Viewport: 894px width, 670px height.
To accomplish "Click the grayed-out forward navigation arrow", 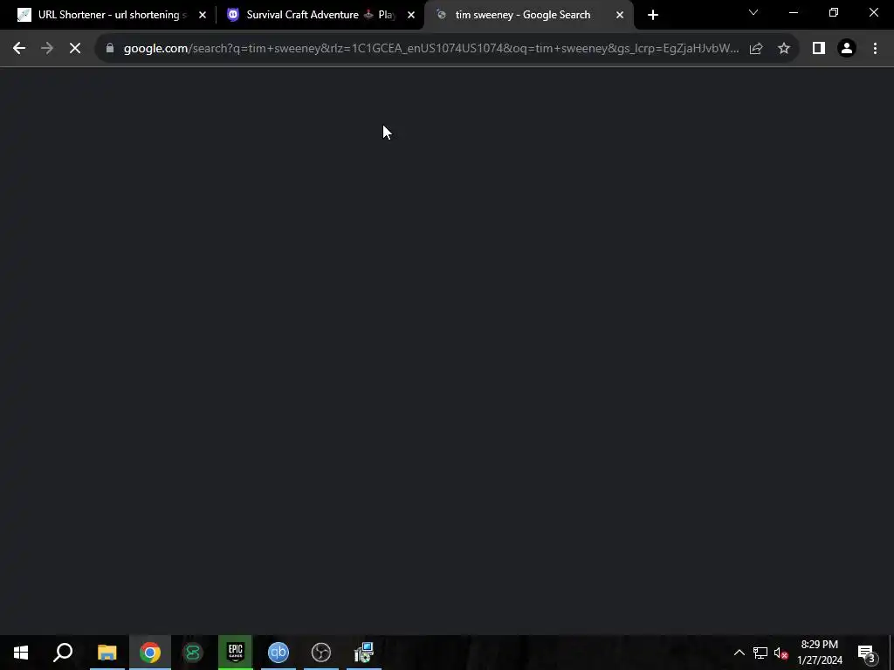I will [47, 49].
